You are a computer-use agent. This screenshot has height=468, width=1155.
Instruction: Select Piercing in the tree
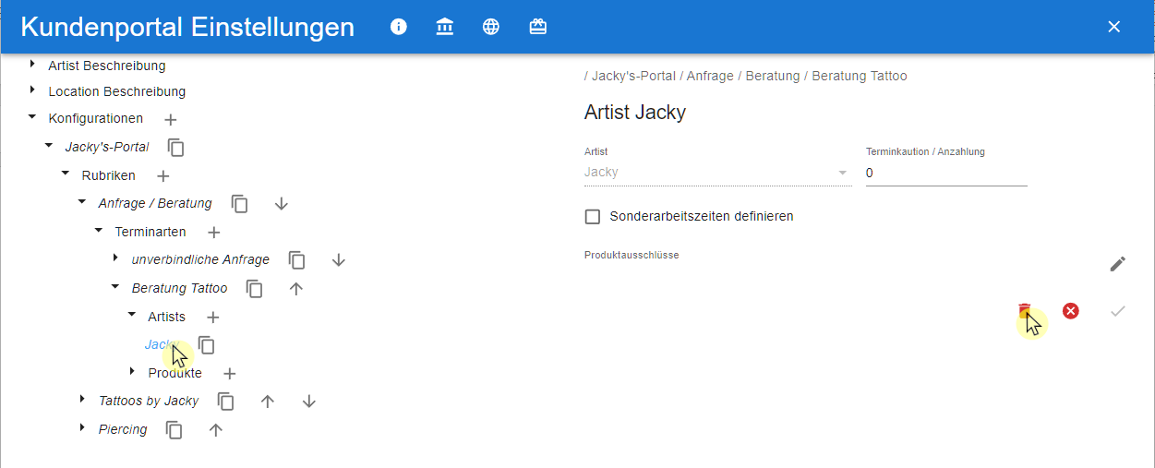(123, 429)
